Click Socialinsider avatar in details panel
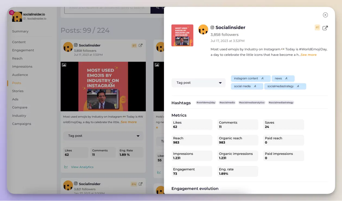342x201 pixels. (203, 30)
